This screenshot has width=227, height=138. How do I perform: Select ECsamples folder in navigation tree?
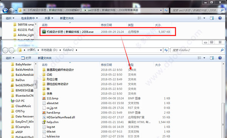click(x=20, y=127)
